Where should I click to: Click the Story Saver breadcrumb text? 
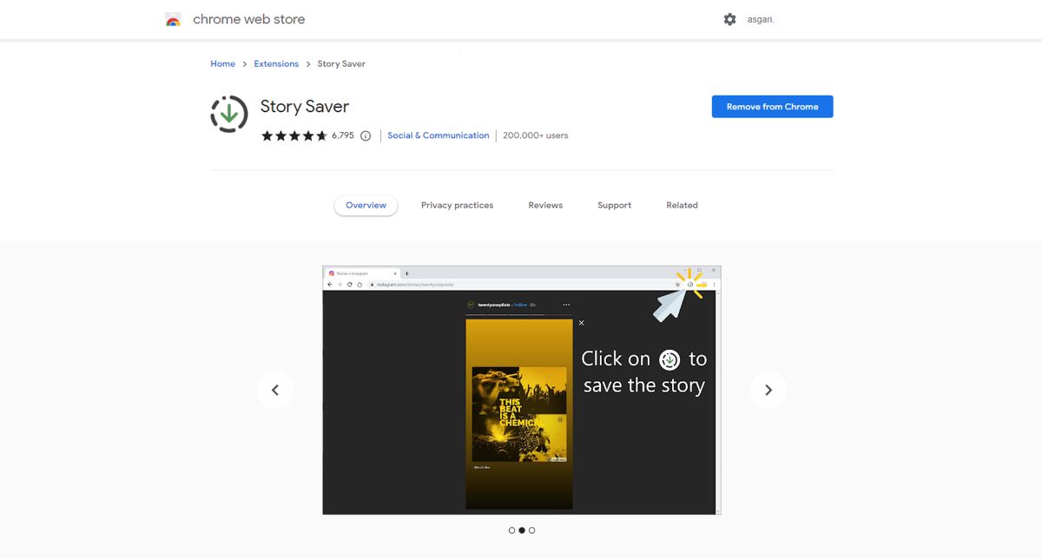tap(341, 64)
